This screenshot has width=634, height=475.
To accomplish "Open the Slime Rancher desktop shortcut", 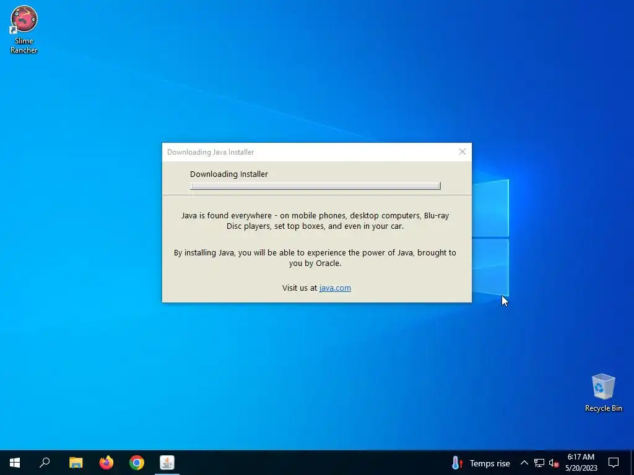I will [24, 30].
